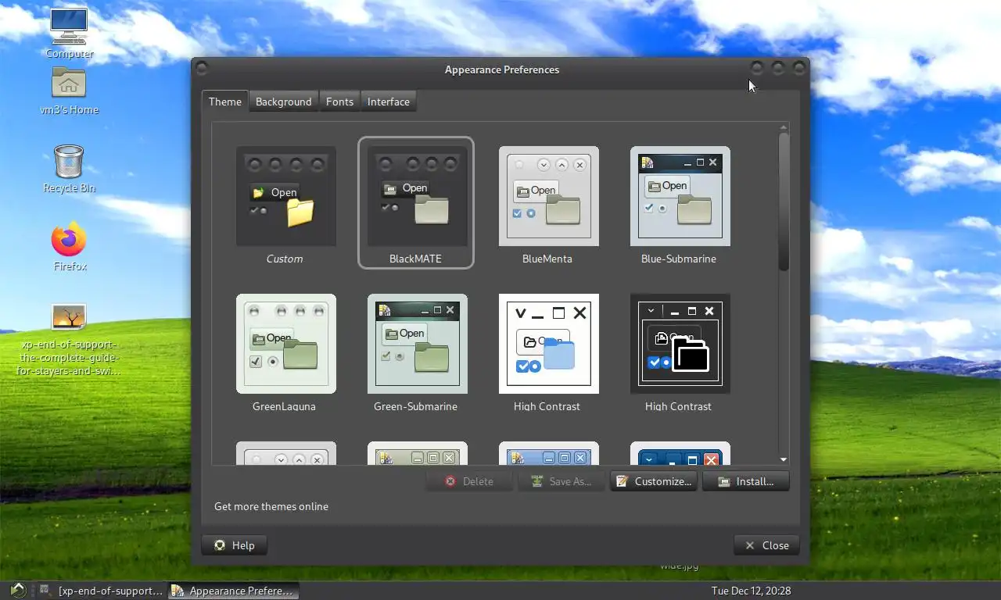Open the clock showing Tue Dec 12, 20:28
Image resolution: width=1001 pixels, height=600 pixels.
(751, 591)
